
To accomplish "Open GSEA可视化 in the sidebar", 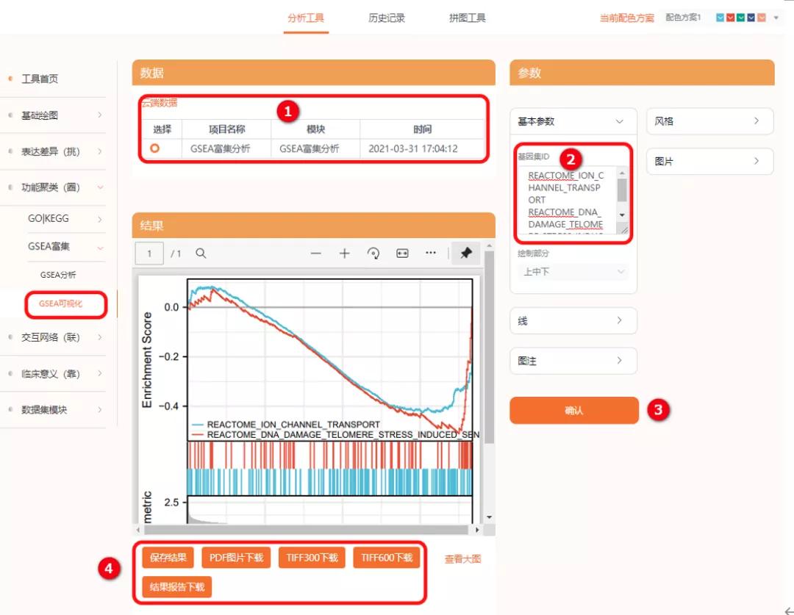I will (x=65, y=303).
